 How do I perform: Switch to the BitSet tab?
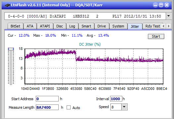pyautogui.click(x=16, y=26)
